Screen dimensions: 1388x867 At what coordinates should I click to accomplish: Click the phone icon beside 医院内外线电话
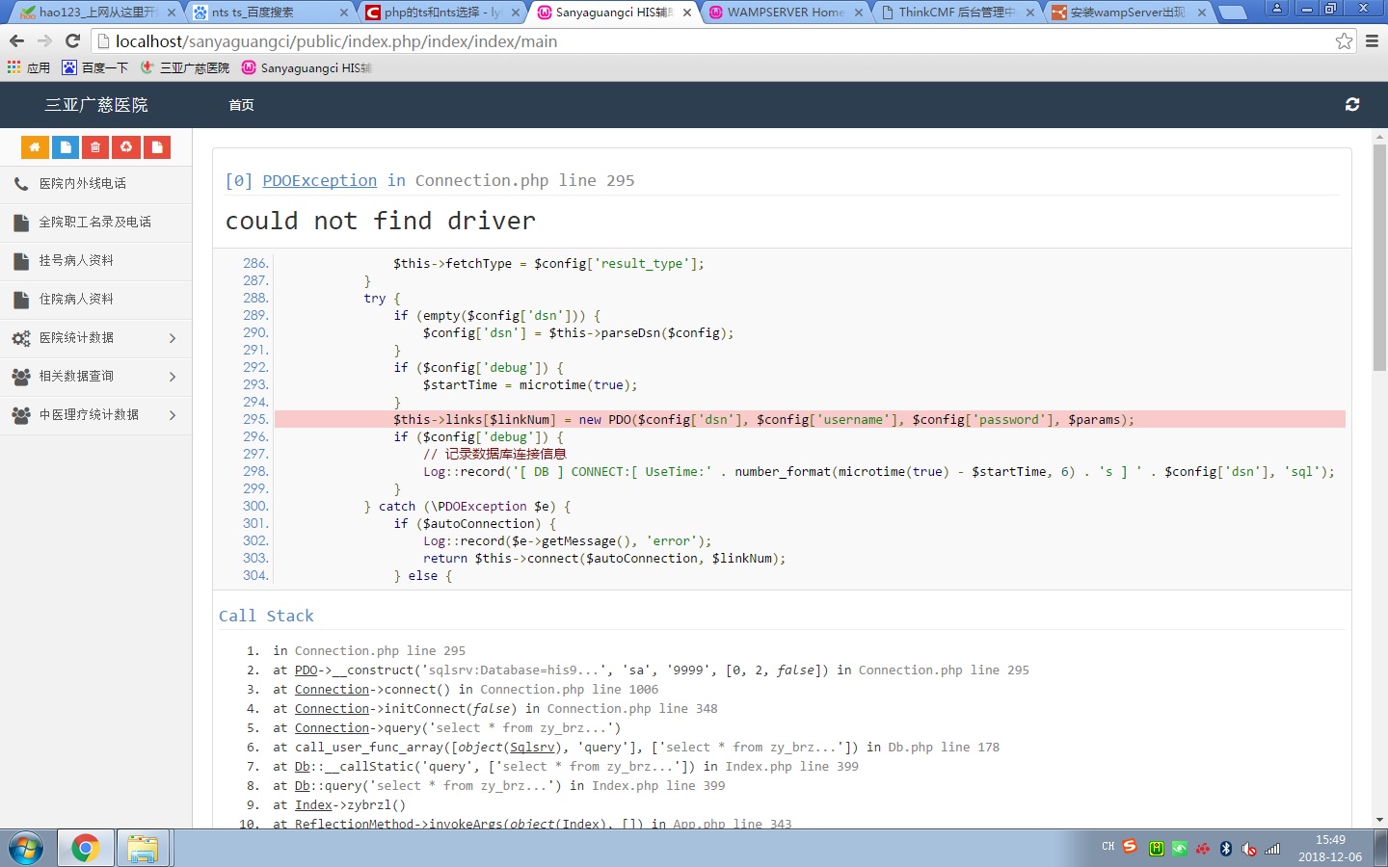coord(21,183)
